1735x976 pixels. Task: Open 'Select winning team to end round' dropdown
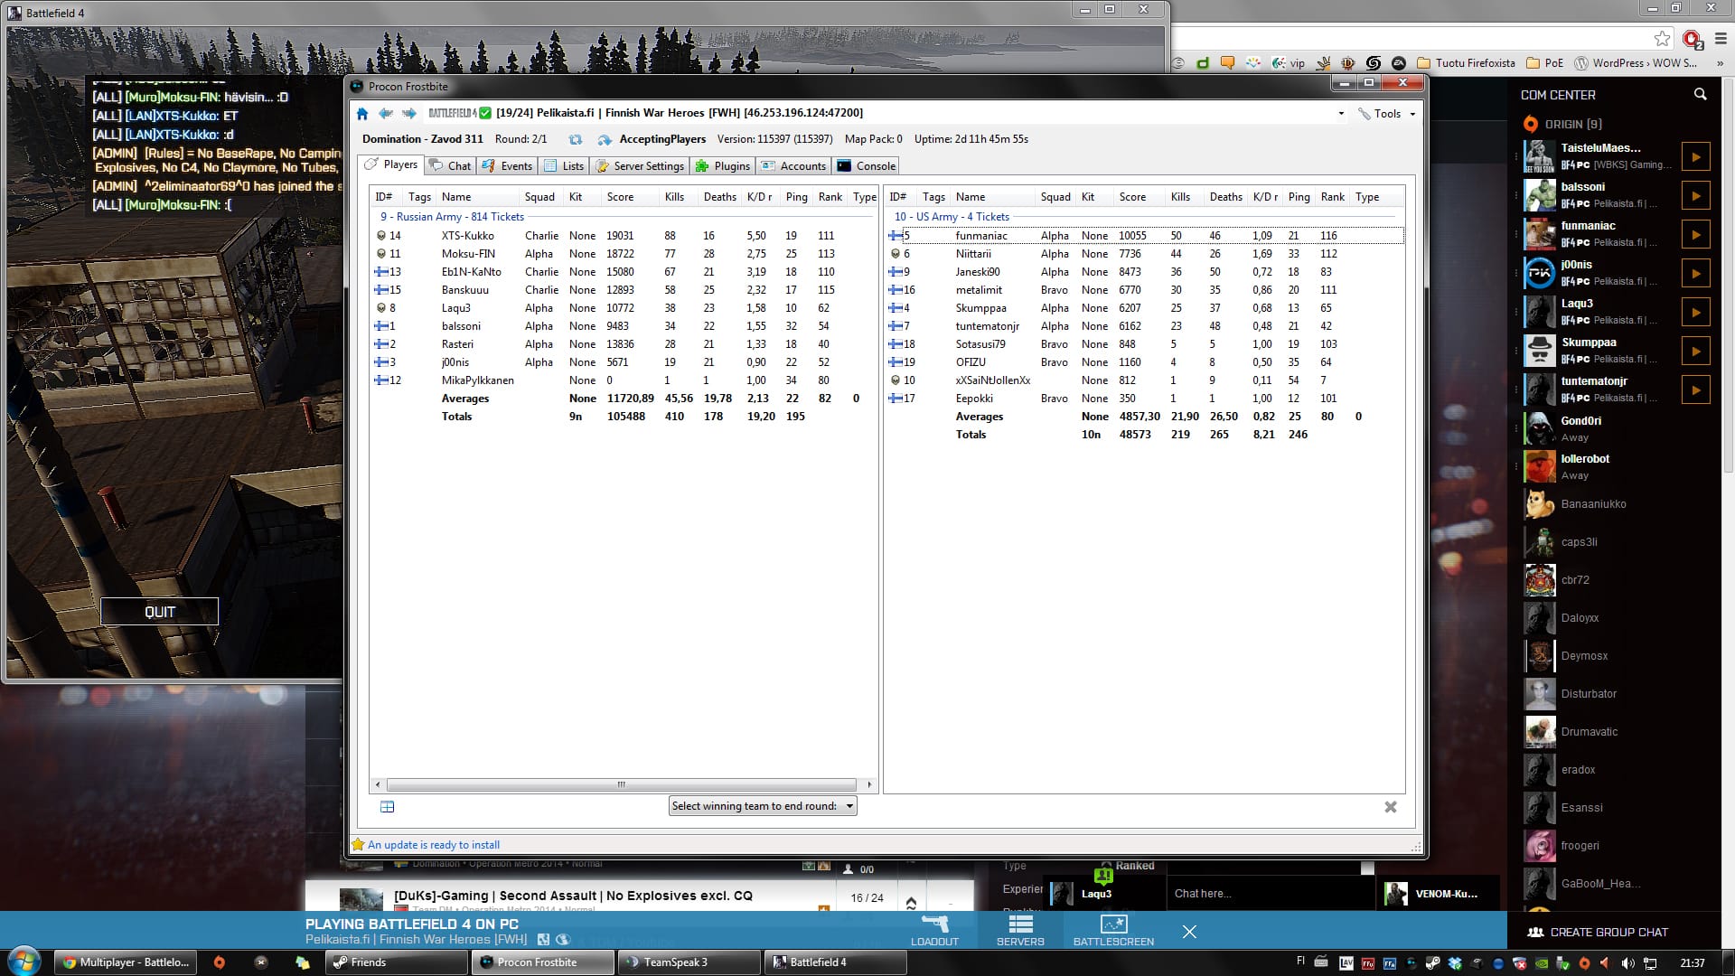click(x=763, y=806)
